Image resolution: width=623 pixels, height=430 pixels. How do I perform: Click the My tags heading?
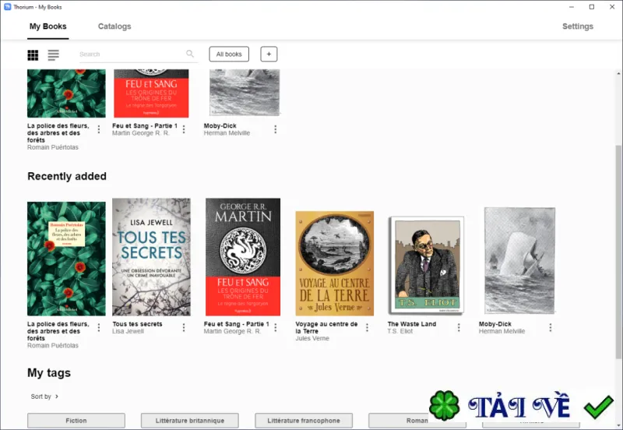point(49,373)
